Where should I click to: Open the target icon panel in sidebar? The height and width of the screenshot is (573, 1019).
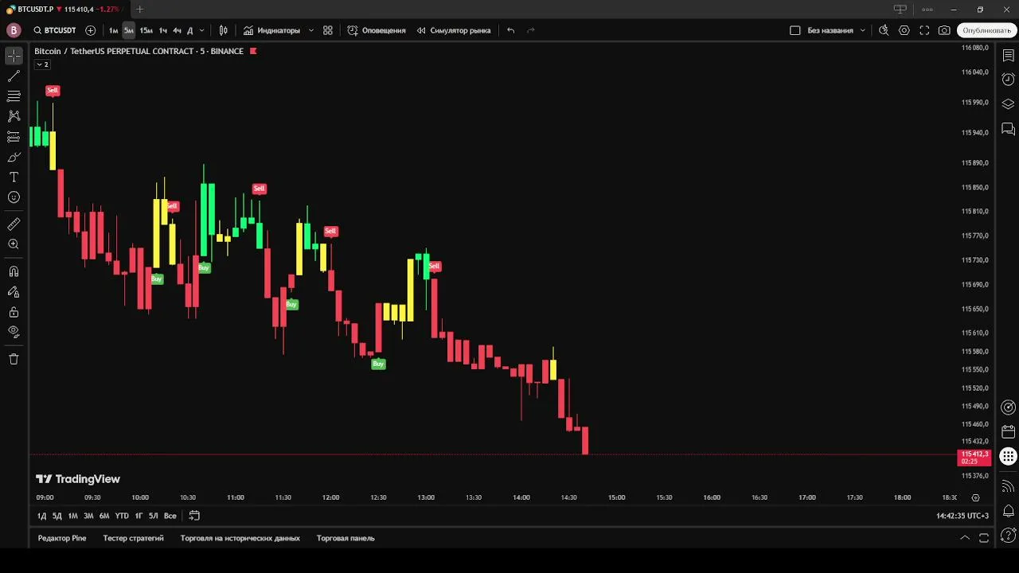[x=1008, y=407]
